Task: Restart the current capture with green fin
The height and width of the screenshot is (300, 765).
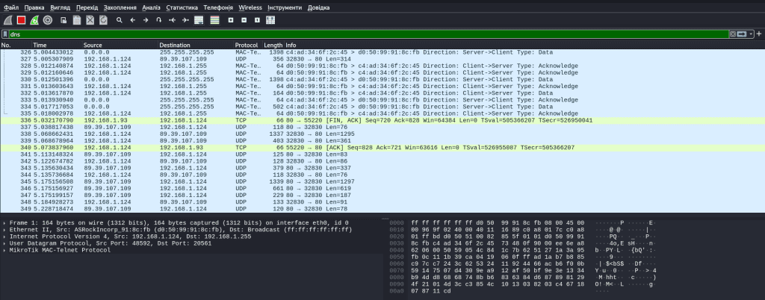Action: (x=34, y=20)
